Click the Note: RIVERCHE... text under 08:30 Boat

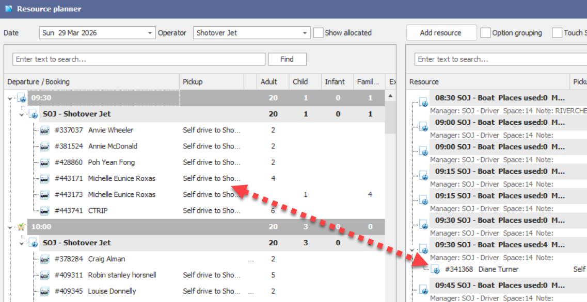point(562,111)
